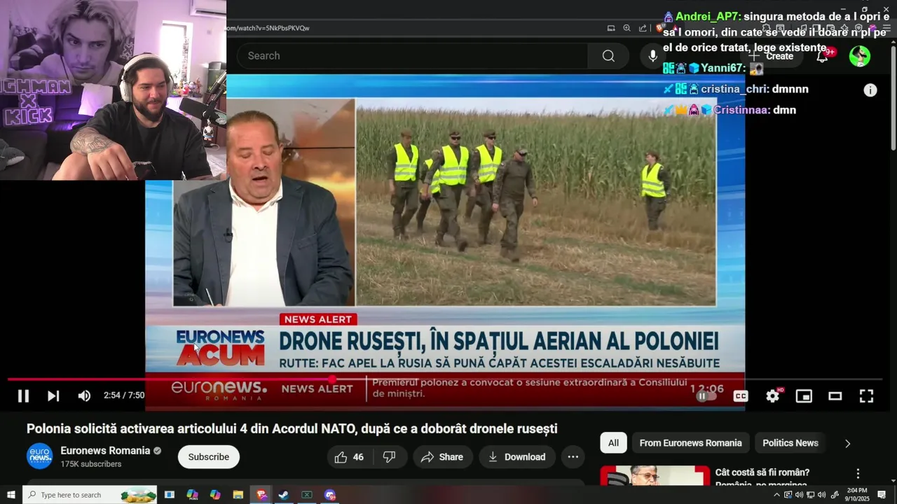
Task: Enter full screen mode
Action: tap(866, 396)
